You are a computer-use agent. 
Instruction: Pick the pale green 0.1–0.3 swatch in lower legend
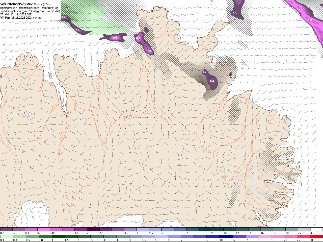[x=7, y=236]
